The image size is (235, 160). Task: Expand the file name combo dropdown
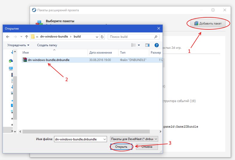(105, 139)
